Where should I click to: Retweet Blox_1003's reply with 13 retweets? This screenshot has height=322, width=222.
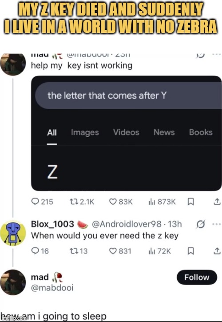[79, 251]
